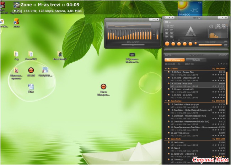Click the Spice Girls group header title
Viewport: 231px width, 165px height.
(x=176, y=139)
